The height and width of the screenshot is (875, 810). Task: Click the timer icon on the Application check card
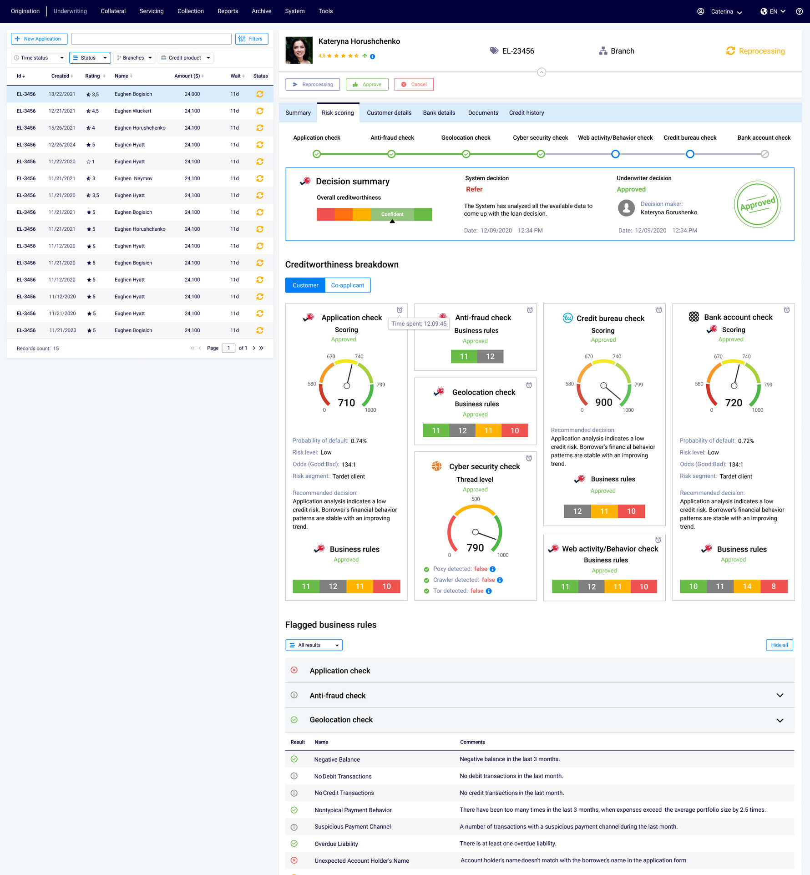(399, 310)
